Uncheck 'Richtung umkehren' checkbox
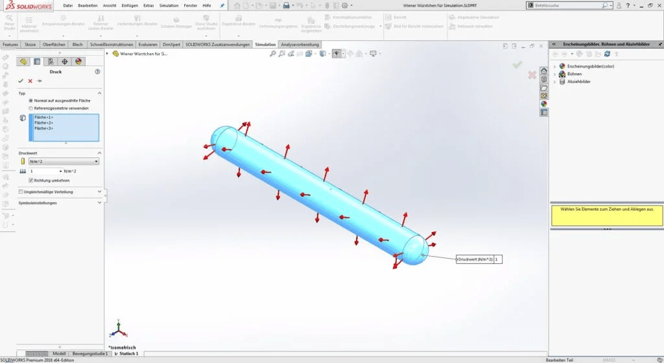This screenshot has height=363, width=664. [x=31, y=180]
